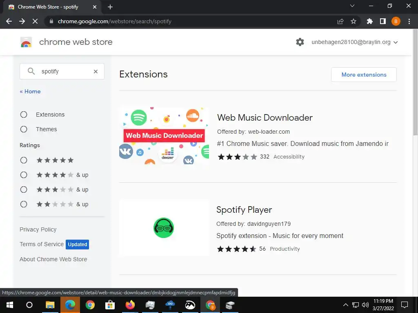418x313 pixels.
Task: Open the Web Store settings gear
Action: pos(300,42)
